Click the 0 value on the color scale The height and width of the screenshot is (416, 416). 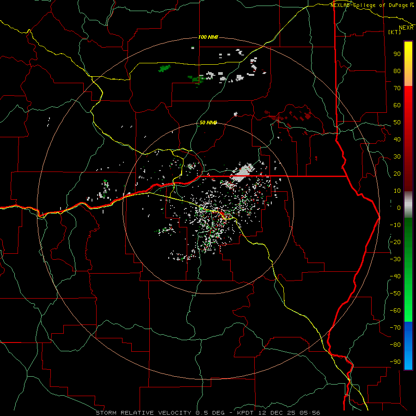click(x=399, y=208)
